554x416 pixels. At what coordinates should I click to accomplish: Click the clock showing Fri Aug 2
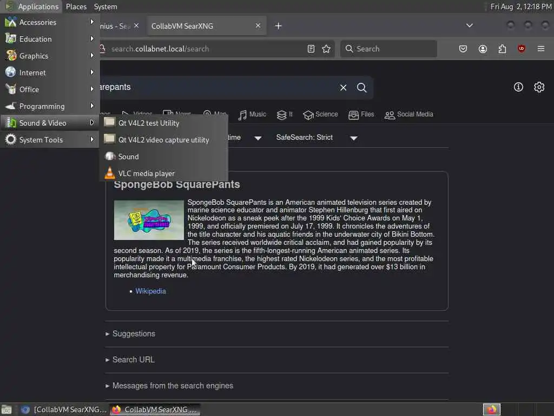coord(521,6)
